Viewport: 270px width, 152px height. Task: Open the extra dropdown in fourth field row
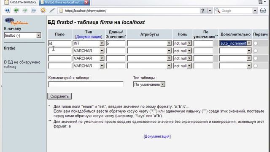(x=235, y=66)
